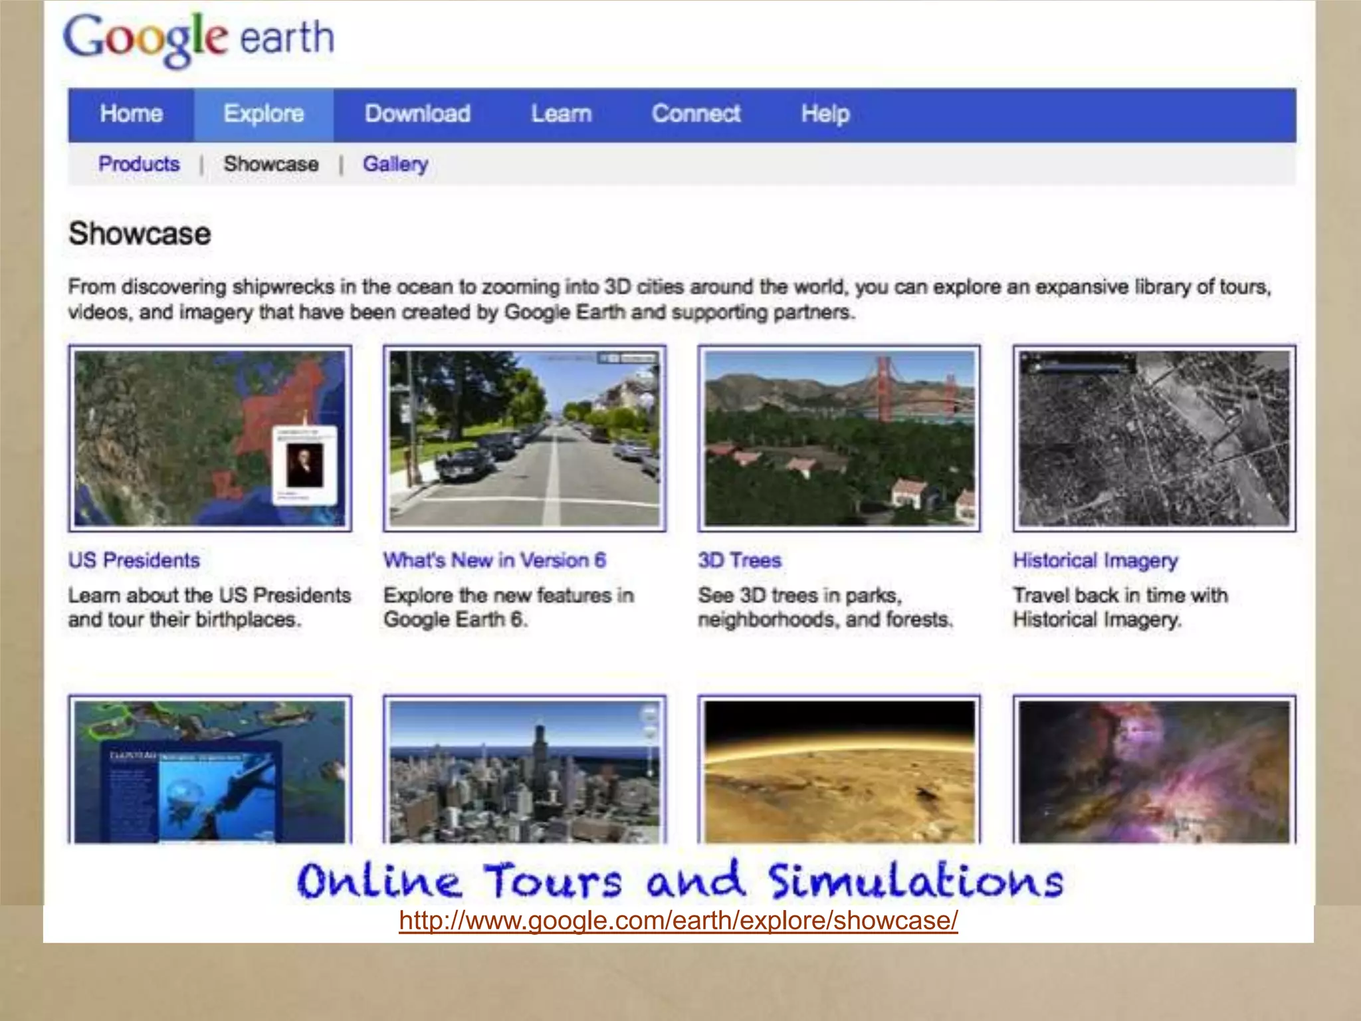The height and width of the screenshot is (1021, 1361).
Task: Open the Learn navigation item
Action: tap(561, 114)
